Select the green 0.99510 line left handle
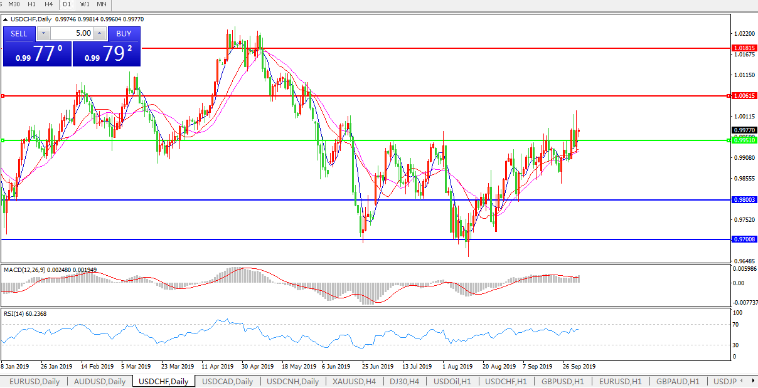 click(x=3, y=140)
